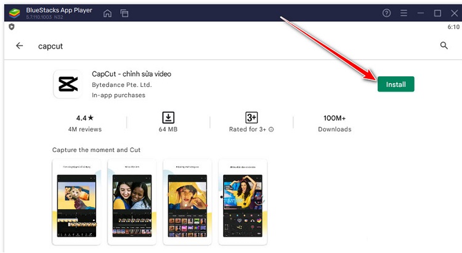Click the shield icon in status bar
The width and height of the screenshot is (462, 253).
point(12,27)
